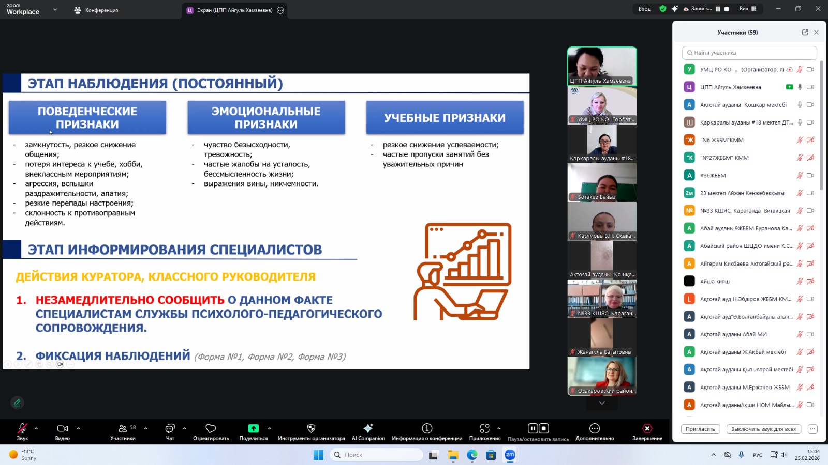The image size is (828, 465).
Task: Open the Вид view menu
Action: [747, 9]
